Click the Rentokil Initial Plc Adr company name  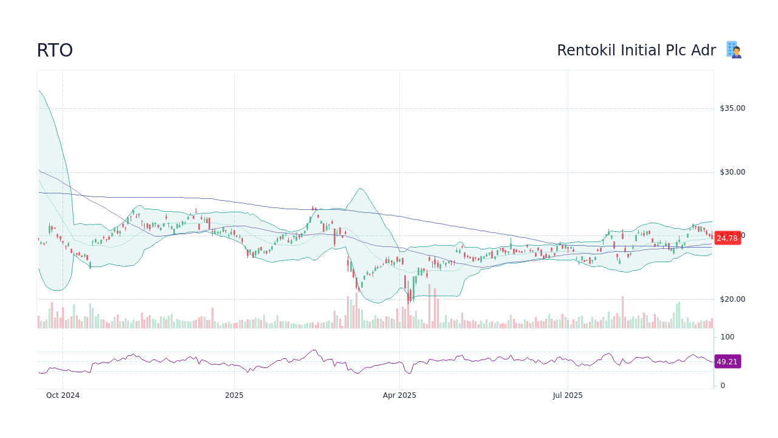pyautogui.click(x=636, y=50)
